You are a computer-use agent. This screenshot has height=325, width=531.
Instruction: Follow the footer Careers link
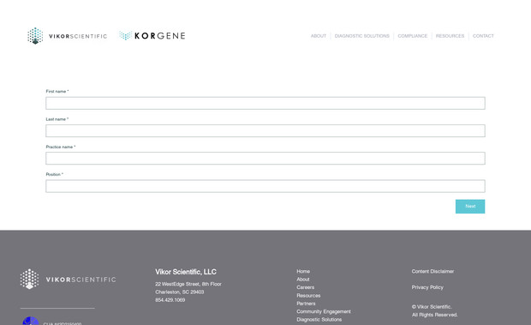[x=306, y=287]
